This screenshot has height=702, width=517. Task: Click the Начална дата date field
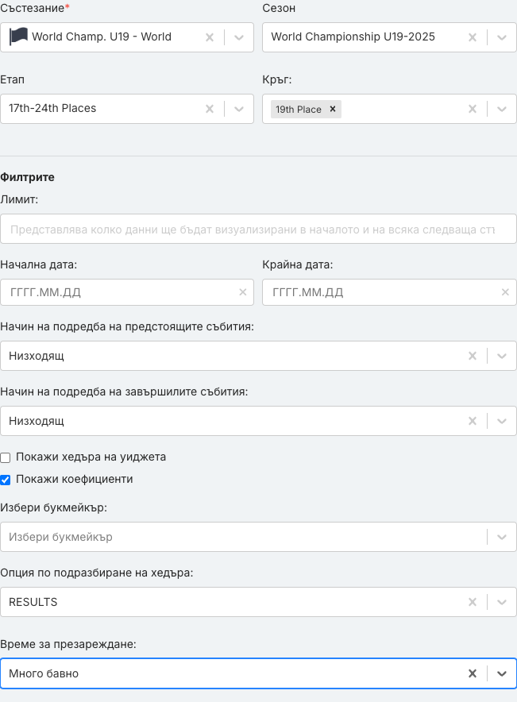[127, 292]
